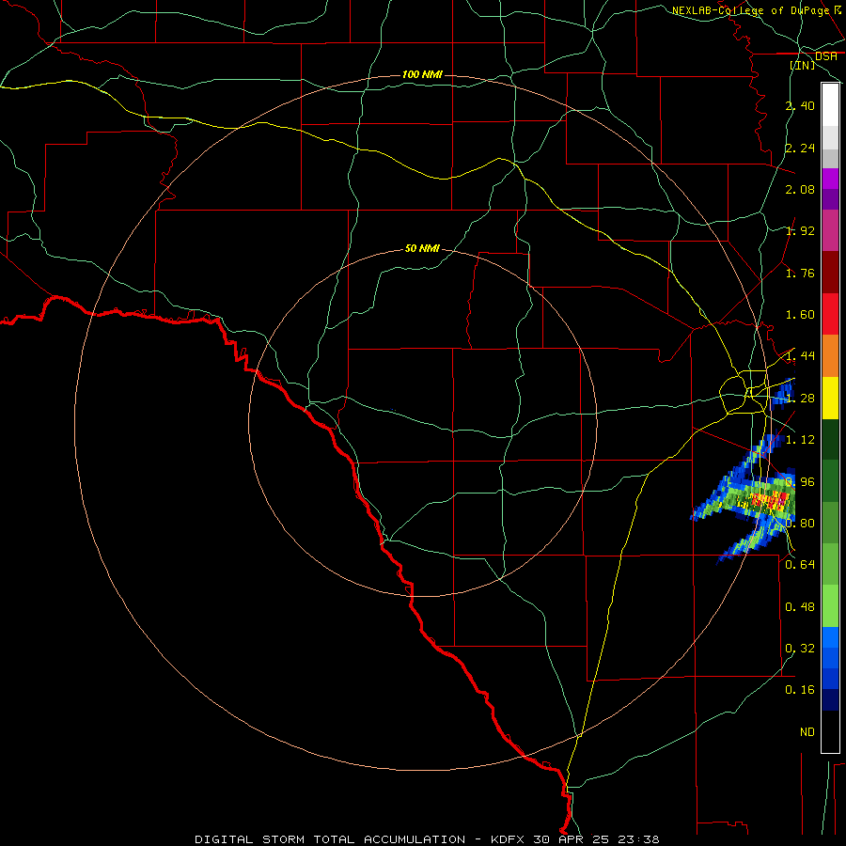
Task: Click the 100 NMI range ring label
Action: (x=422, y=74)
